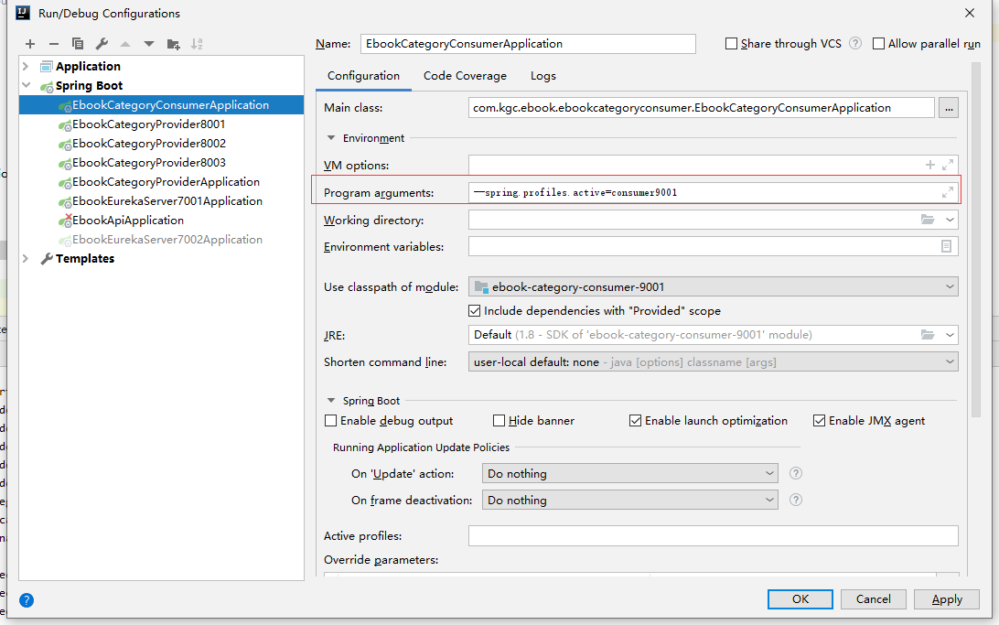
Task: Sort configurations alphabetically icon
Action: tap(197, 44)
